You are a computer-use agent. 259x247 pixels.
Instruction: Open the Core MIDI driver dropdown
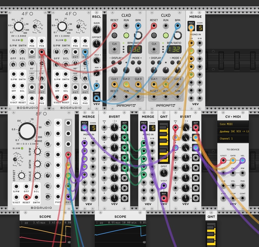(233, 124)
